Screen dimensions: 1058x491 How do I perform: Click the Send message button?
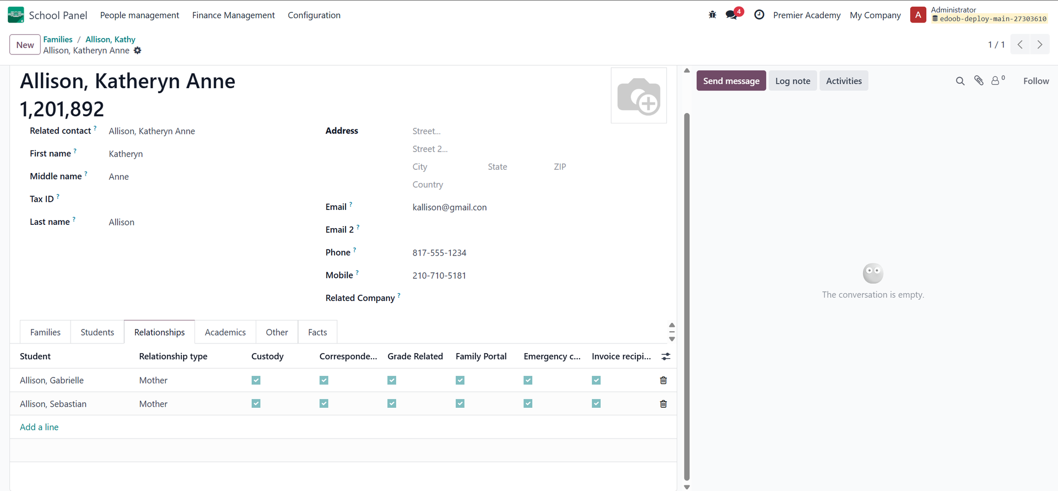tap(731, 81)
